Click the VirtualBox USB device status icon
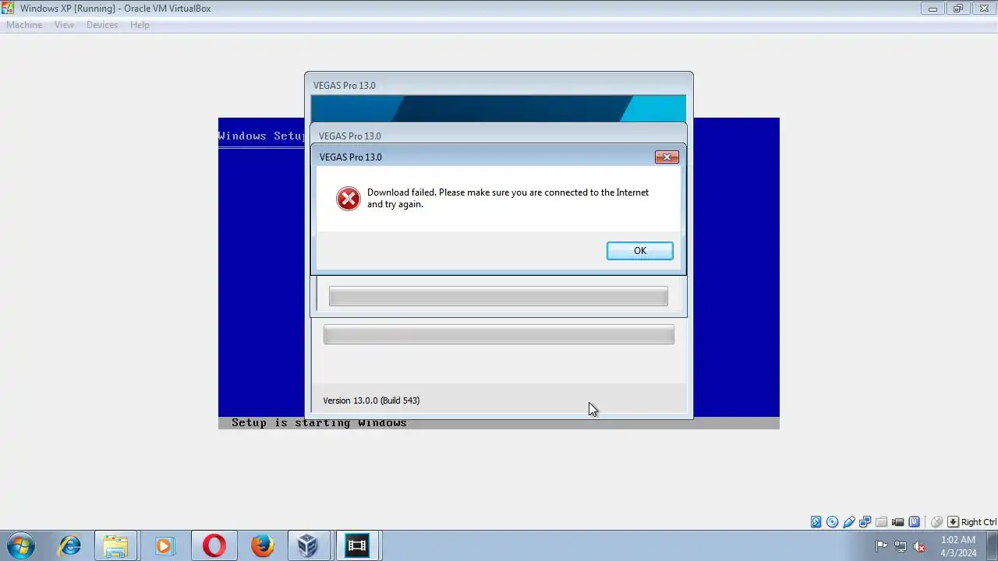Viewport: 998px width, 561px height. tap(849, 522)
